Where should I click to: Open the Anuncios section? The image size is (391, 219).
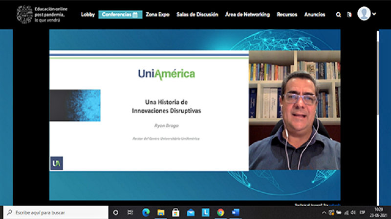pyautogui.click(x=315, y=15)
